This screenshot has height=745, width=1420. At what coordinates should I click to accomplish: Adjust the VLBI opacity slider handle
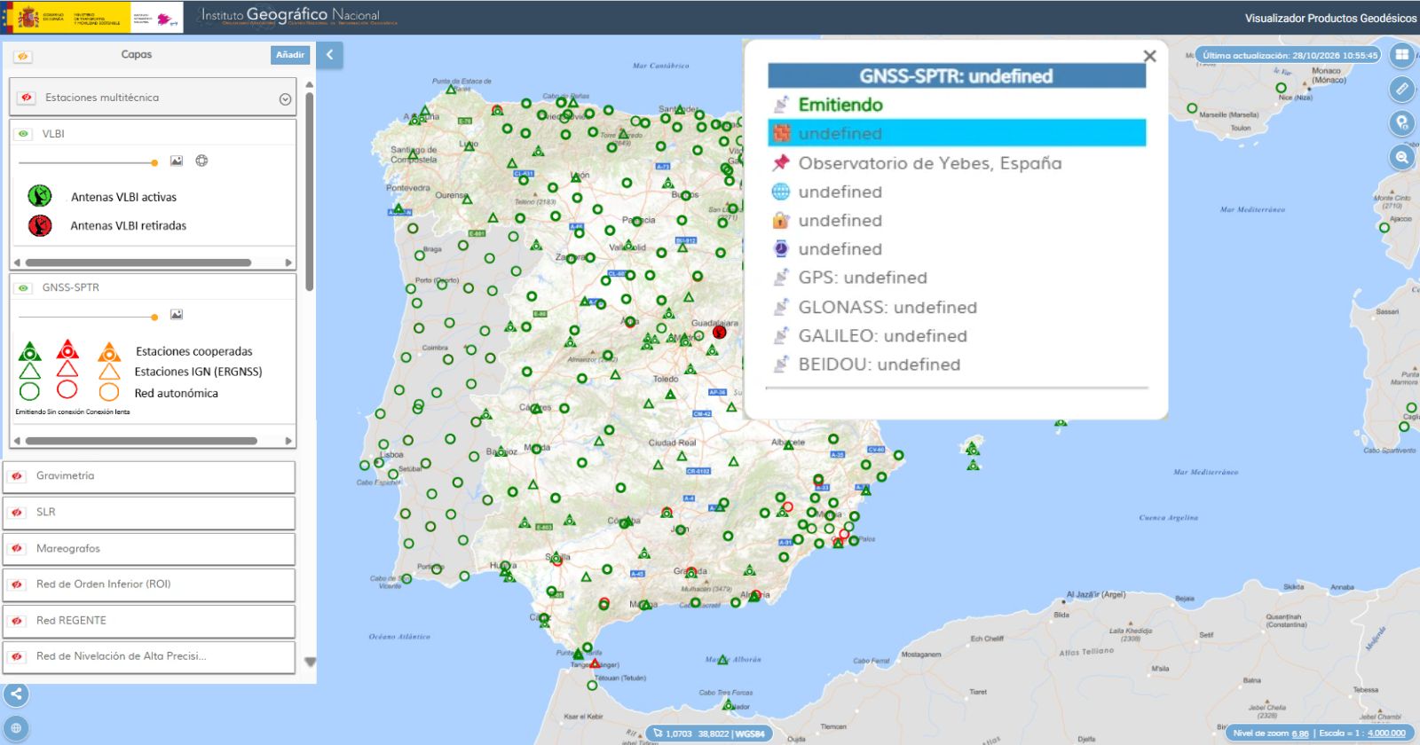pos(154,163)
